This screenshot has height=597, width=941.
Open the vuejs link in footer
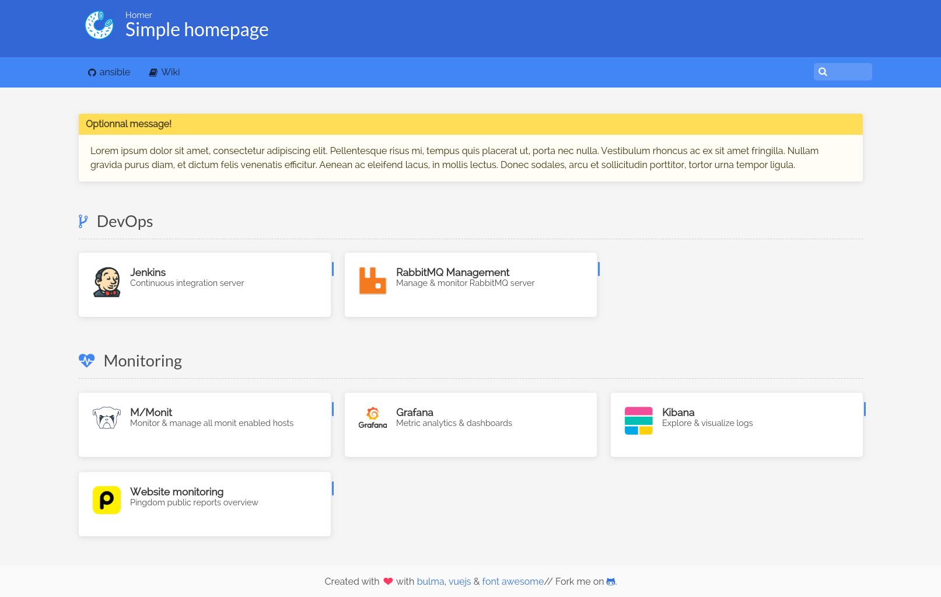click(x=460, y=582)
